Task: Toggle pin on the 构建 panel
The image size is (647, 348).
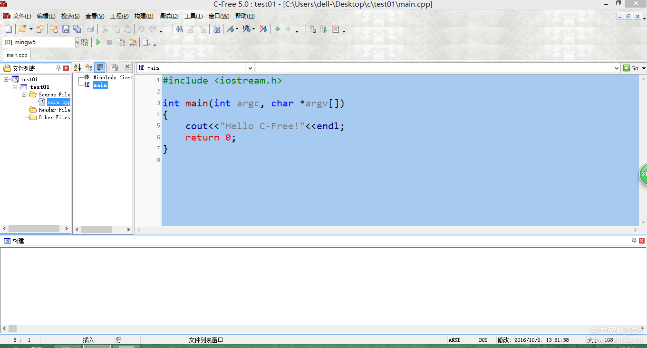Action: [634, 241]
